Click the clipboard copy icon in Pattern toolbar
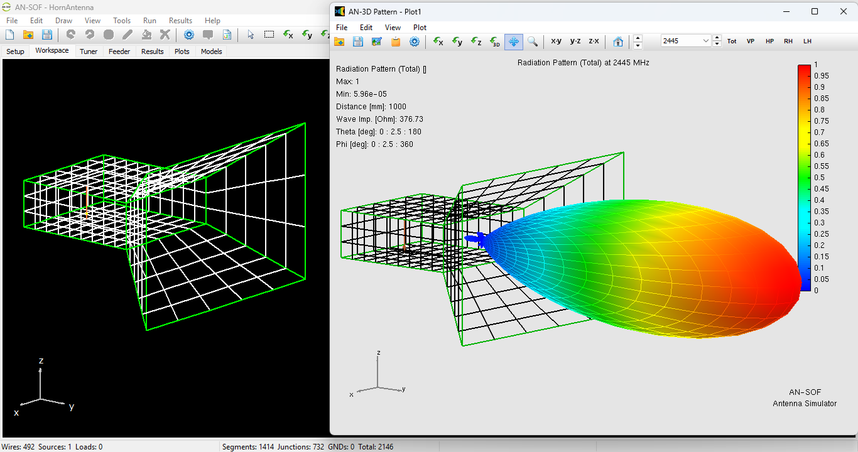 pos(395,41)
